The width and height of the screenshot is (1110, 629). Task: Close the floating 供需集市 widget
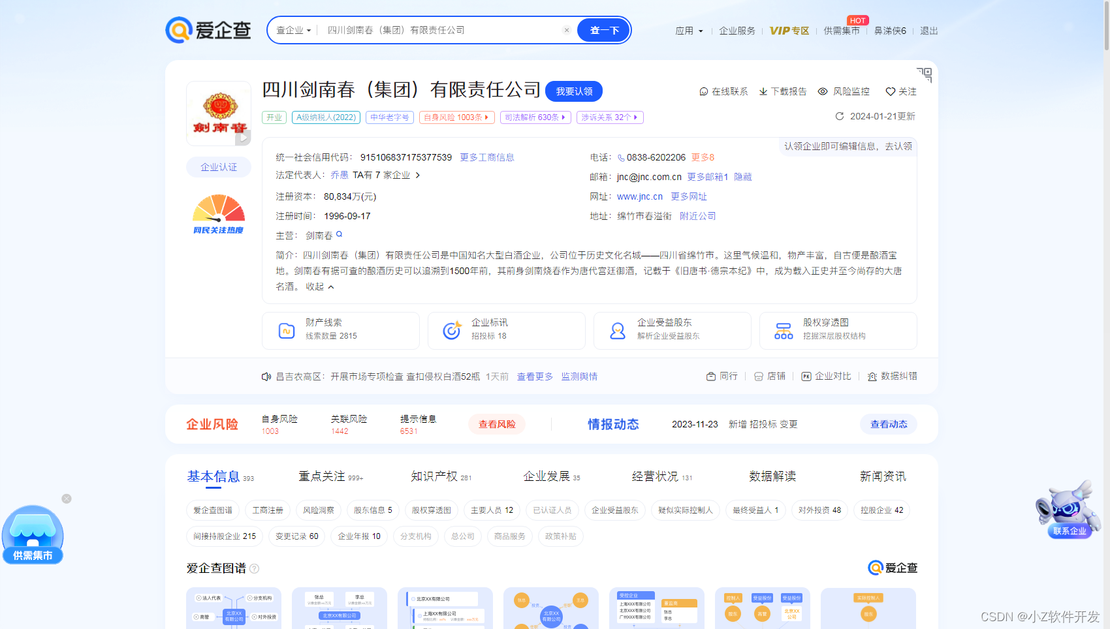point(67,499)
